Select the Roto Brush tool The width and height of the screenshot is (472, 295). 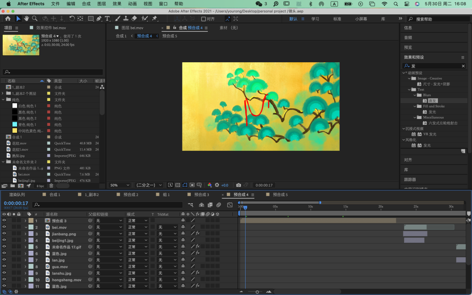tap(144, 18)
